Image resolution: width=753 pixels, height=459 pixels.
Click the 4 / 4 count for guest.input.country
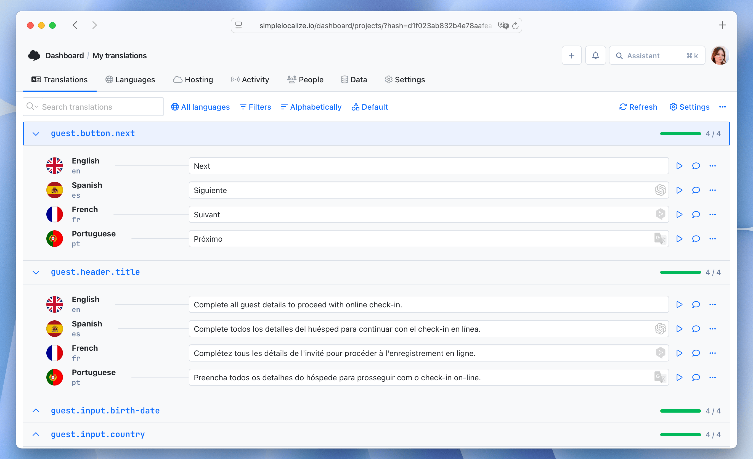713,434
